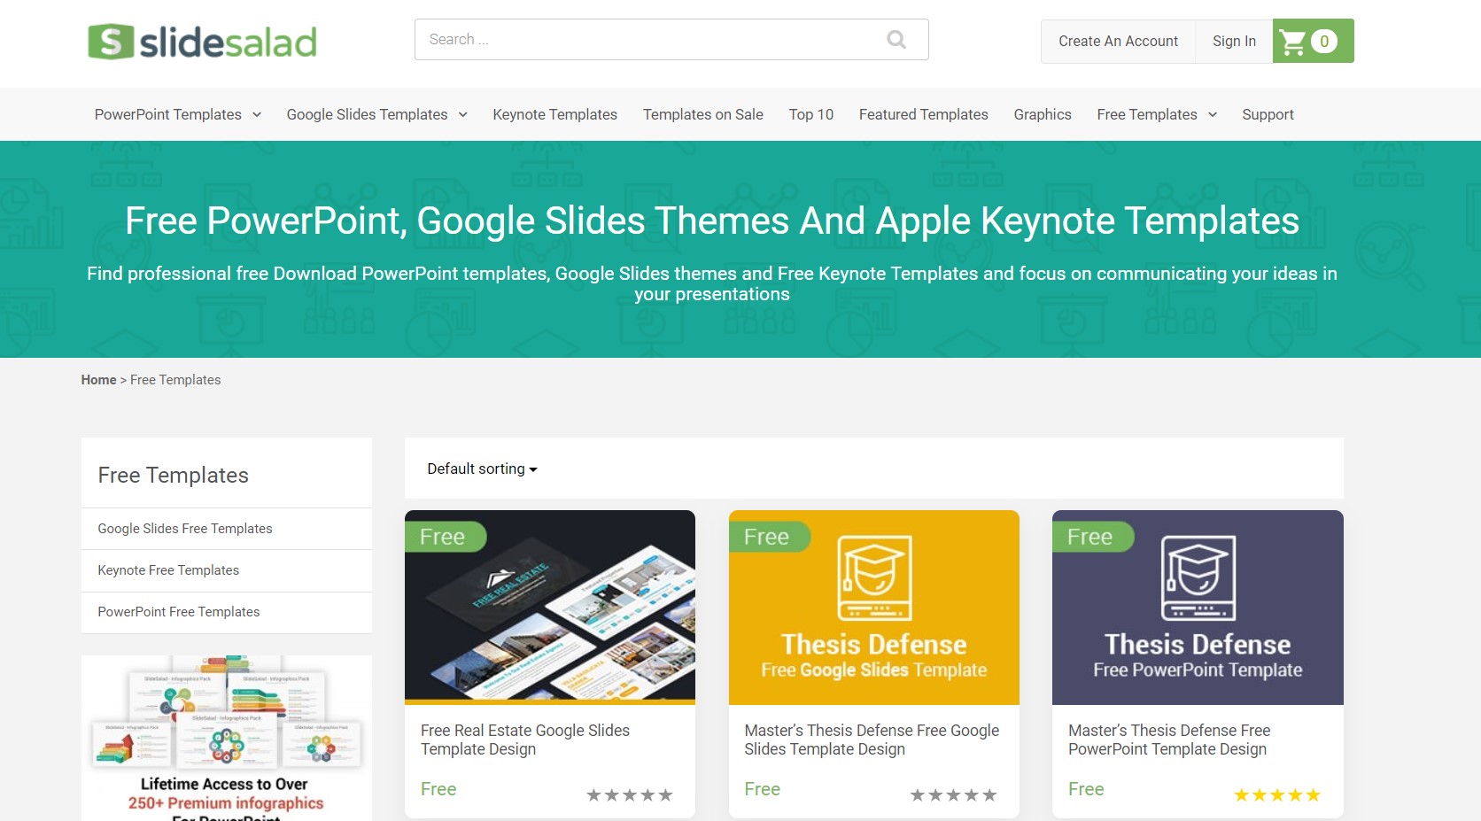This screenshot has height=821, width=1481.
Task: Click Free price under Thesis Defense Google Slides
Action: (x=763, y=789)
